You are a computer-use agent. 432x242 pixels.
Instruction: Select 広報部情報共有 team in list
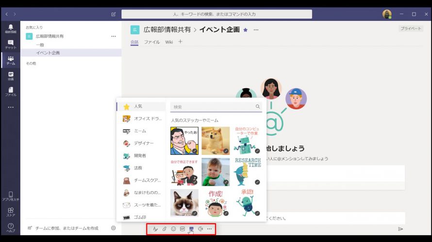click(x=50, y=36)
